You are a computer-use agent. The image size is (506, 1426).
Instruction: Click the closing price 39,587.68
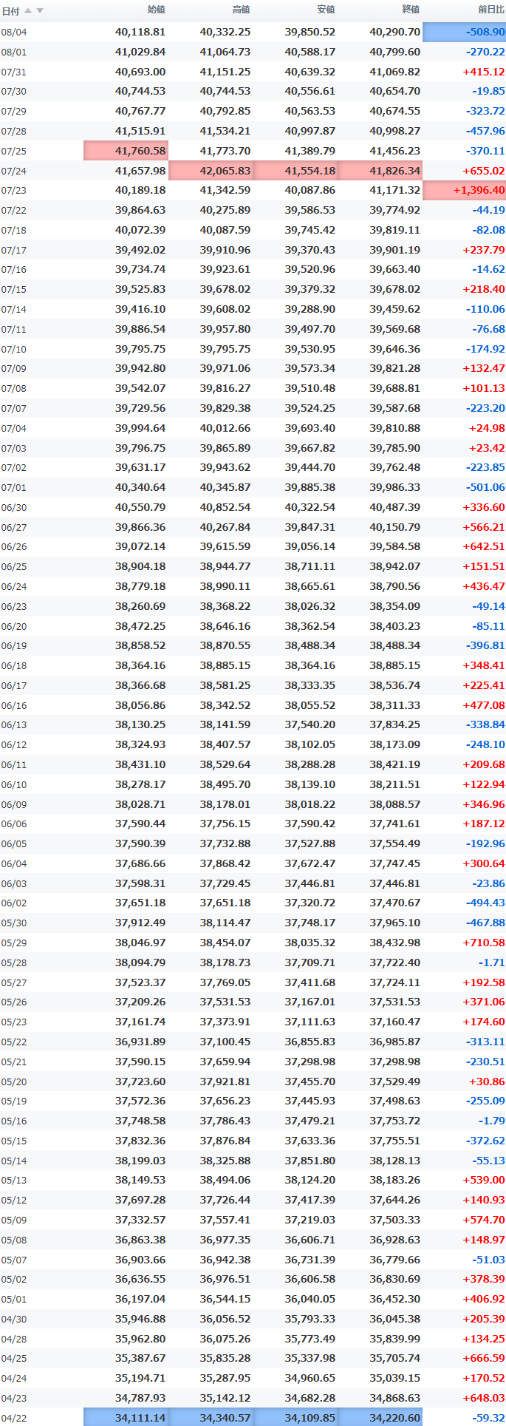click(x=394, y=408)
